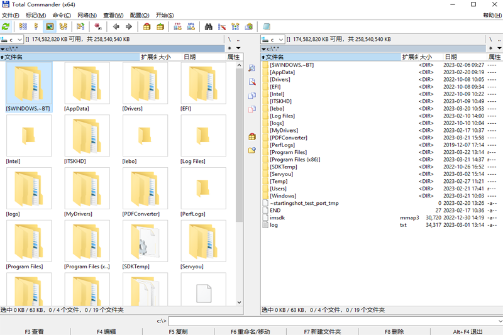Open FTP connection via the FTP toolbar icon
This screenshot has height=335, width=503.
(x=177, y=26)
